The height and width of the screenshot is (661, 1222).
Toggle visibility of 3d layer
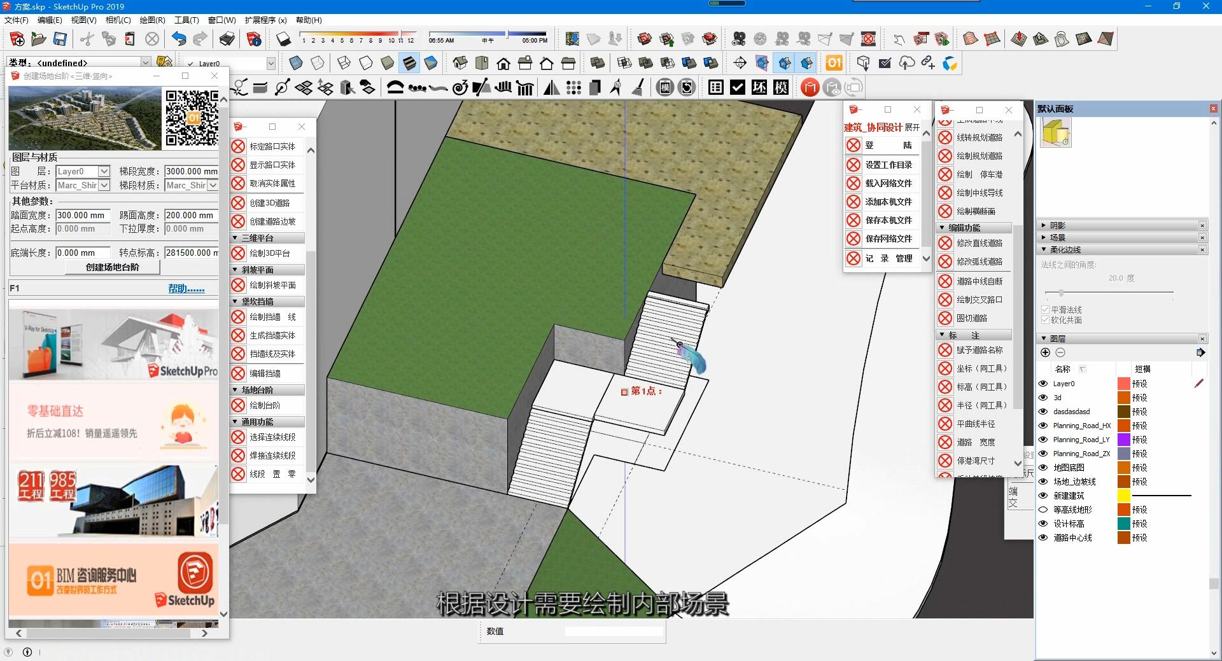(x=1043, y=398)
